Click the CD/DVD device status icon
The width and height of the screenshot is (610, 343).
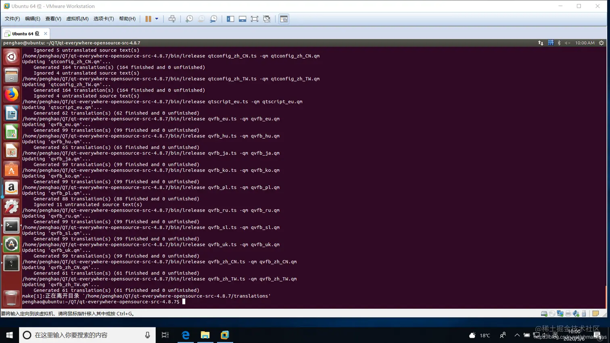coord(552,314)
